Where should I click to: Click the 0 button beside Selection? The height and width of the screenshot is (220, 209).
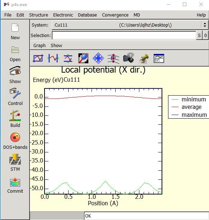pyautogui.click(x=205, y=35)
